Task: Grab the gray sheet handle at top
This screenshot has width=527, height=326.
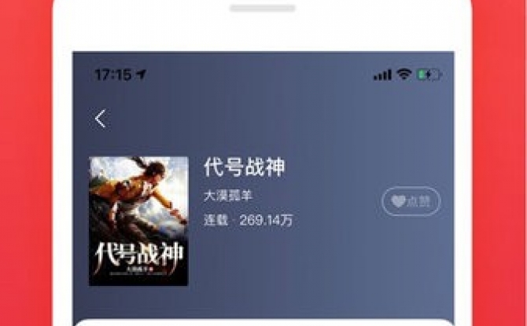Action: point(263,8)
